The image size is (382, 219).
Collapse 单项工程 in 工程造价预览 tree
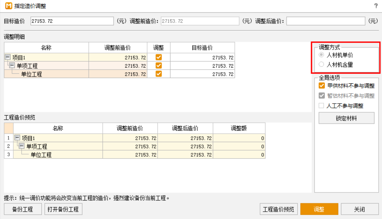(22, 146)
